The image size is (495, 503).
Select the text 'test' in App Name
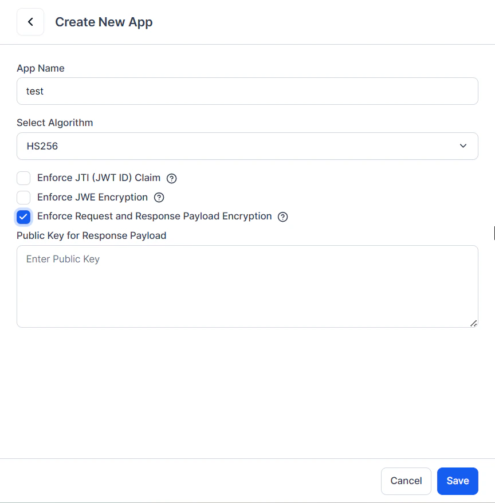[34, 91]
